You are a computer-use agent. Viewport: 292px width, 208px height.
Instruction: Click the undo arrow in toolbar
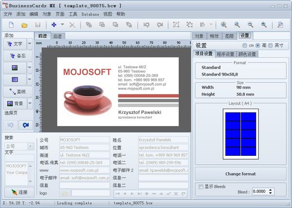pyautogui.click(x=146, y=24)
